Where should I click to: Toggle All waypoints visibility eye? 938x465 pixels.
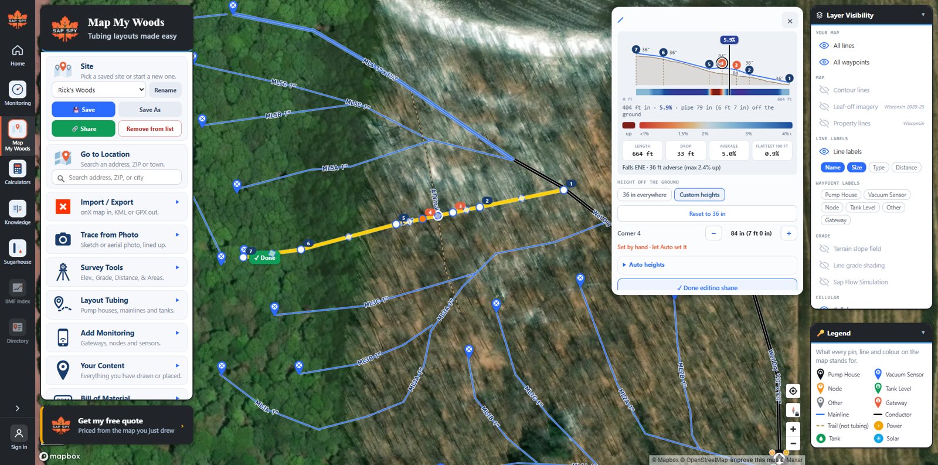pos(824,62)
